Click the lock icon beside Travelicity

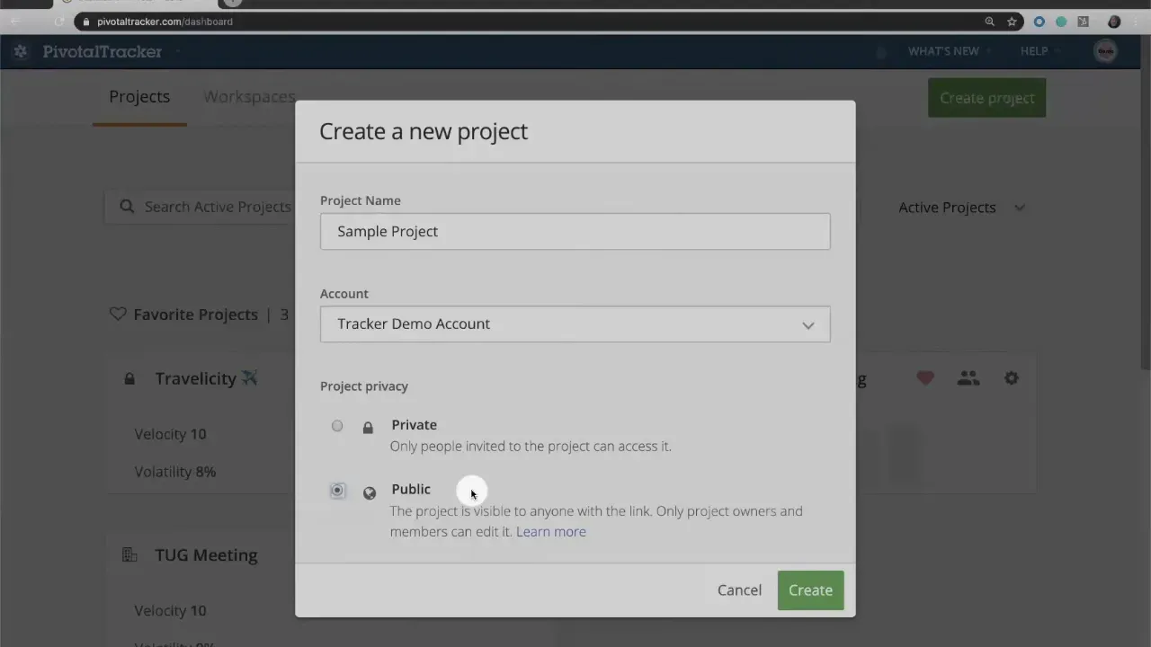129,378
